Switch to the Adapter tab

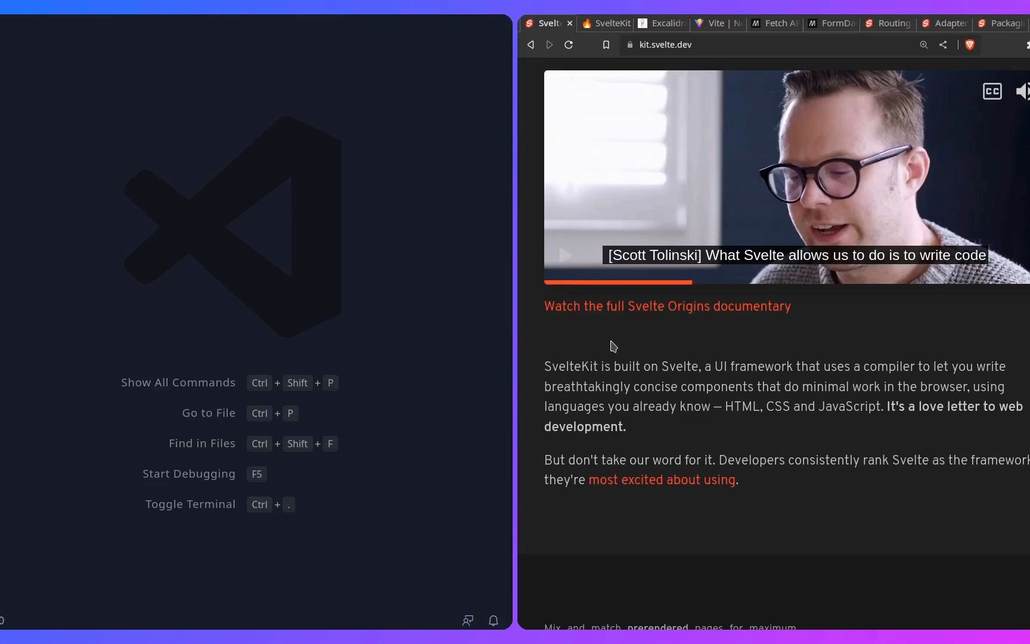click(x=945, y=23)
